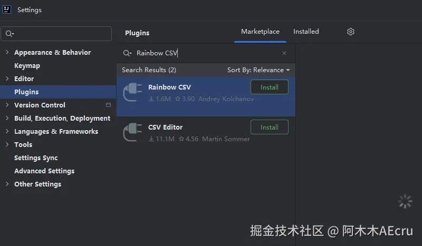Viewport: 422px width, 246px height.
Task: Click star rating icon for CSV Editor
Action: 181,139
